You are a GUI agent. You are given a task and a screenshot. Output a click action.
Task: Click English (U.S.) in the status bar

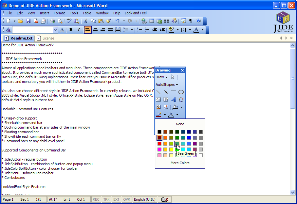point(145,199)
